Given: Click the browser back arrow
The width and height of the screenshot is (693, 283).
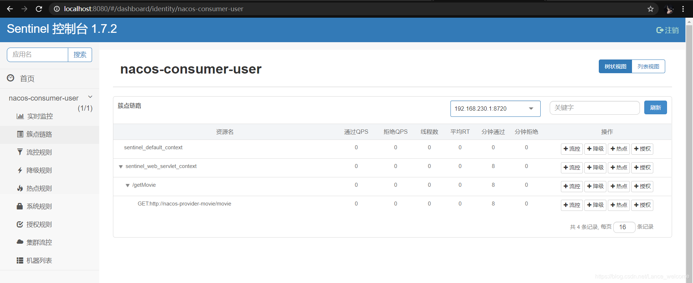Looking at the screenshot, I should point(10,9).
